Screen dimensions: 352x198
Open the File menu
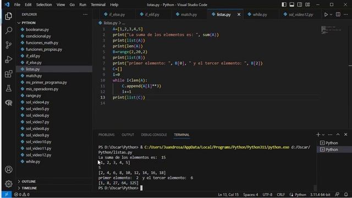click(17, 4)
